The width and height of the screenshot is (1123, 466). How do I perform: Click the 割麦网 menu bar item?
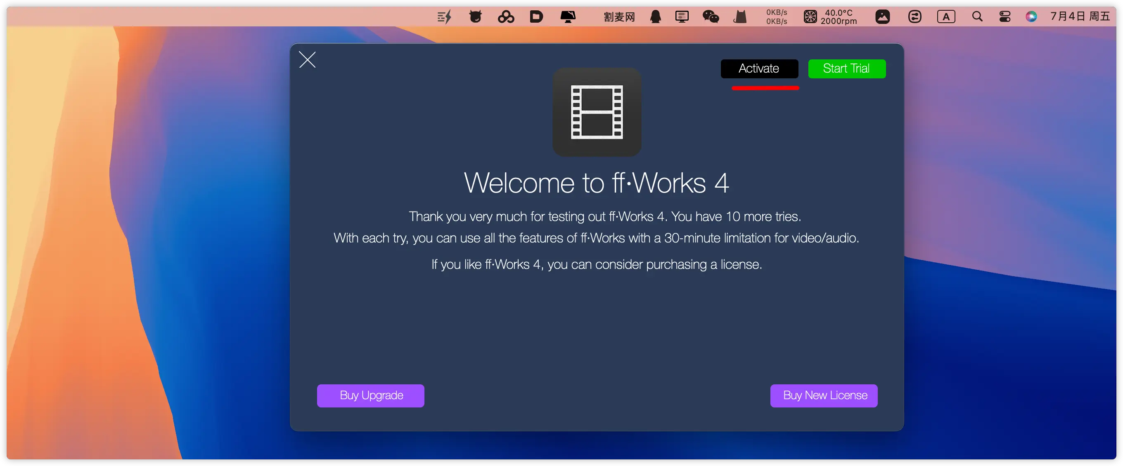coord(618,17)
